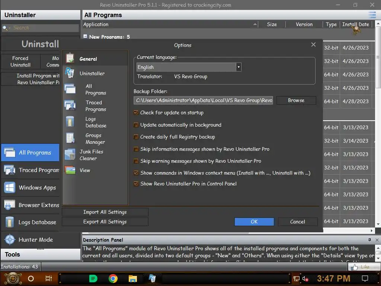
Task: Sort by Application column arrow
Action: pyautogui.click(x=255, y=24)
